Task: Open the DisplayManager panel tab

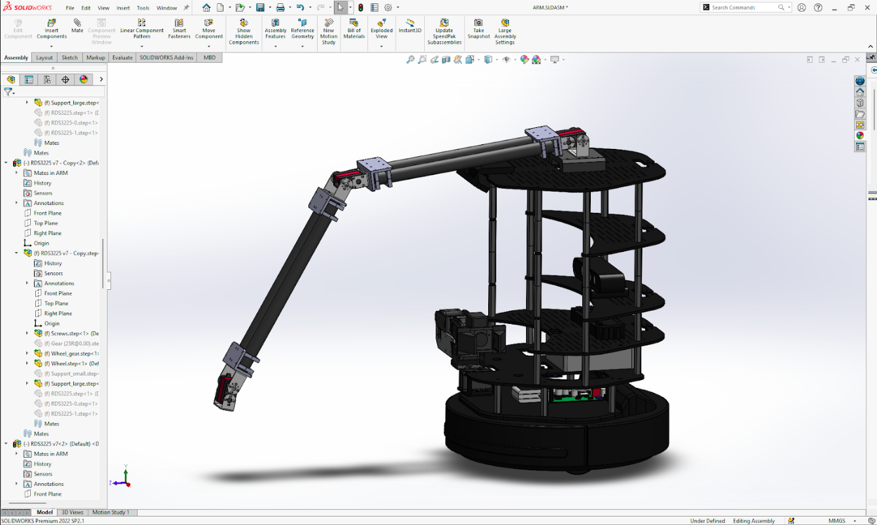Action: [x=84, y=80]
